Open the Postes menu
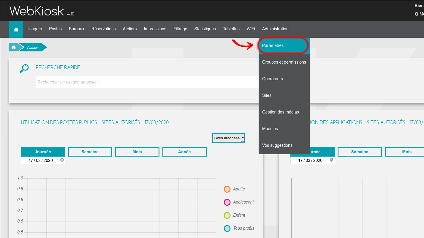The image size is (424, 238). click(x=55, y=29)
